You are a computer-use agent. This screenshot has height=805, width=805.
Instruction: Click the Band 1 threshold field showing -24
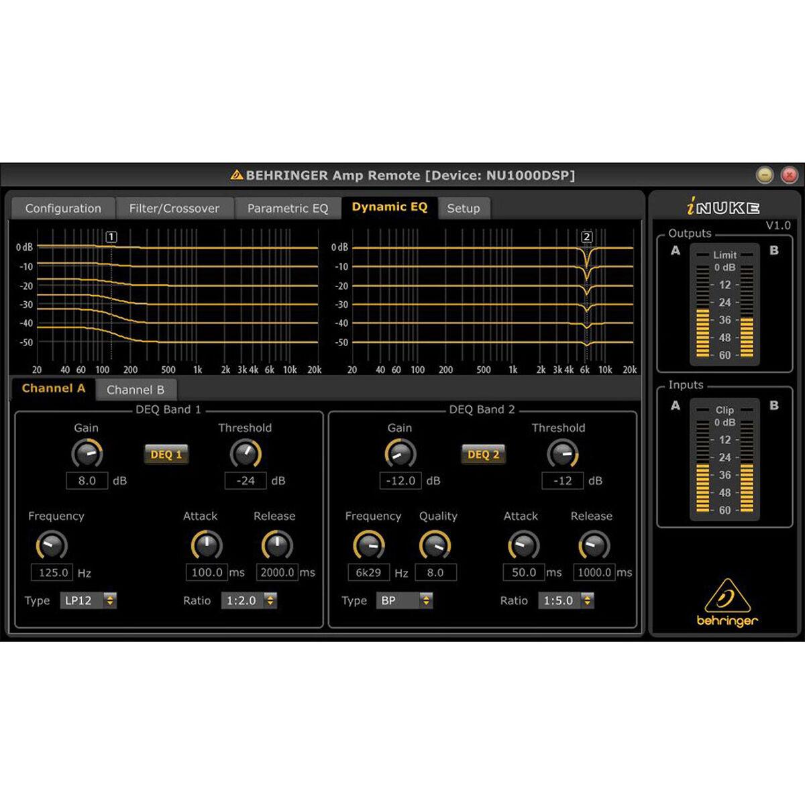point(246,480)
